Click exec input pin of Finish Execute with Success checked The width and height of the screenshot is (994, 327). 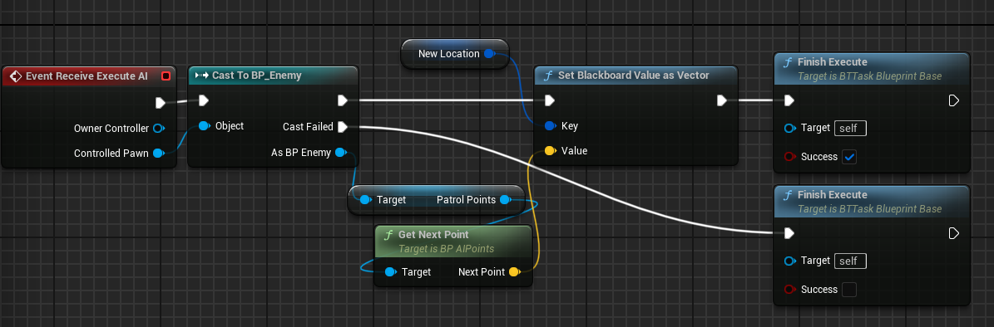pos(789,100)
